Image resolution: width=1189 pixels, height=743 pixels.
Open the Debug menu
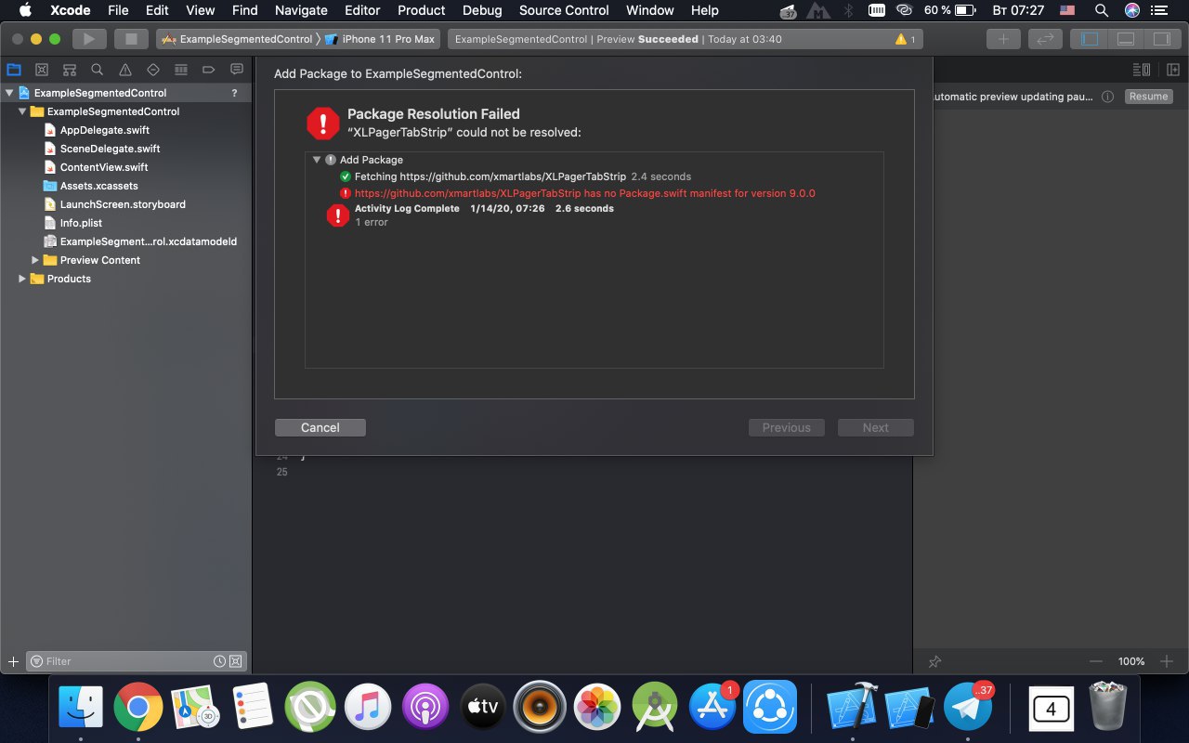482,10
